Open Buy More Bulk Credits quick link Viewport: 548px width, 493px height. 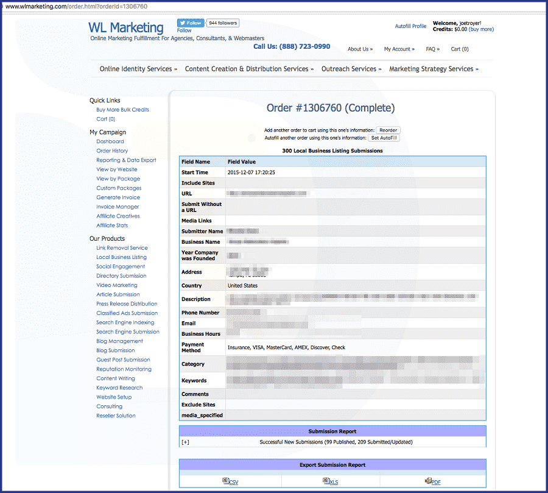(122, 110)
